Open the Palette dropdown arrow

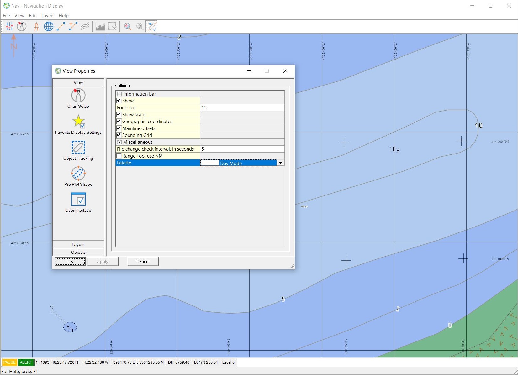pyautogui.click(x=280, y=163)
